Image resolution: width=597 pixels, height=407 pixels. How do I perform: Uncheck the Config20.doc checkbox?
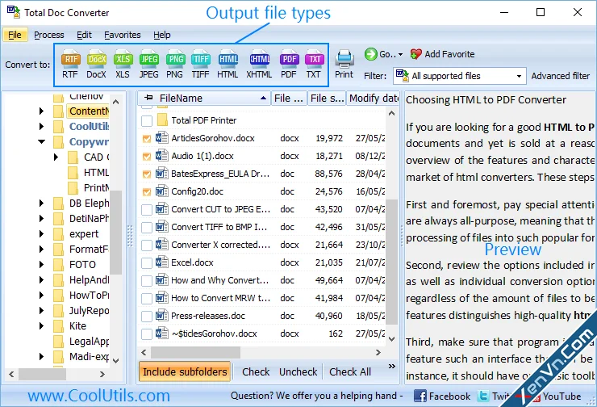coord(147,192)
